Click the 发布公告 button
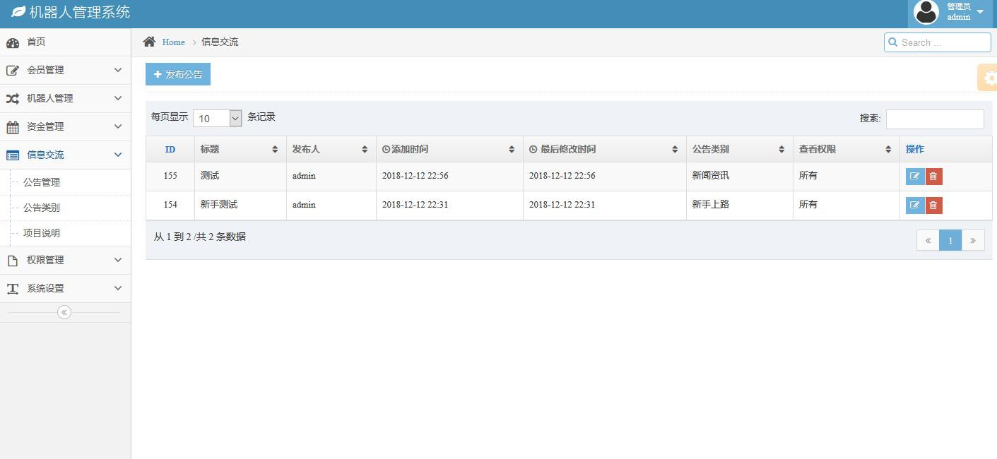Viewport: 997px width, 459px height. coord(178,74)
